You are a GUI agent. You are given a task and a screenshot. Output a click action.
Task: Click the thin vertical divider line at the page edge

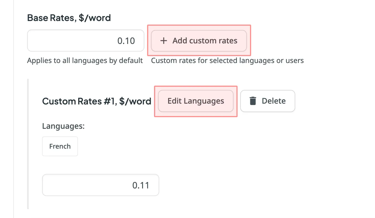tap(14, 109)
